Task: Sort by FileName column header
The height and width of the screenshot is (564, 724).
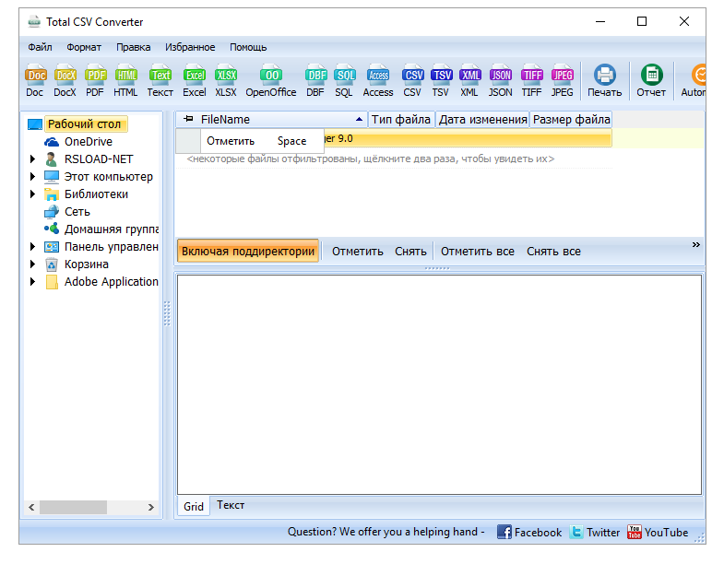Action: coord(271,120)
